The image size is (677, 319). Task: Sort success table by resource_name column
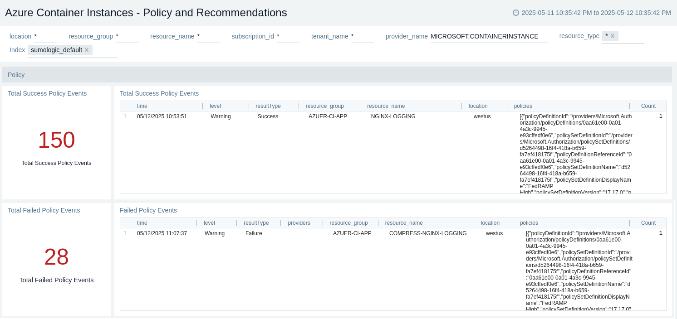(386, 106)
